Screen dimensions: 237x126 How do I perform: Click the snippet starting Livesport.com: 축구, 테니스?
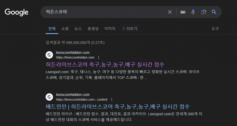[123, 75]
